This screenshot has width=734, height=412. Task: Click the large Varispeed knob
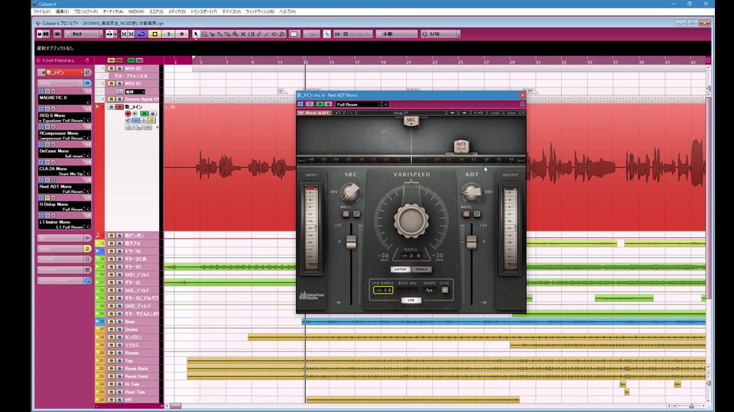click(x=411, y=220)
